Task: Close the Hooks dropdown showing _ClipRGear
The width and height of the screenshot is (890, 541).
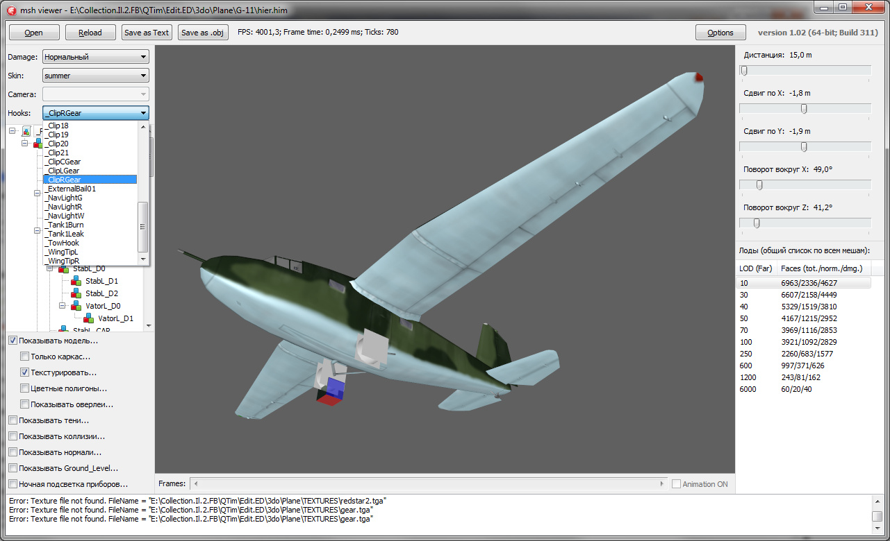Action: pyautogui.click(x=96, y=112)
